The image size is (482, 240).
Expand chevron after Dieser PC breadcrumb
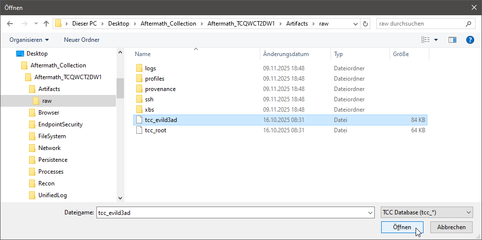(x=102, y=24)
